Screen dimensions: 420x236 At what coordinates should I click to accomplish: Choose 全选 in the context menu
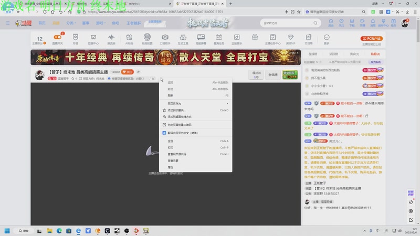(195, 141)
